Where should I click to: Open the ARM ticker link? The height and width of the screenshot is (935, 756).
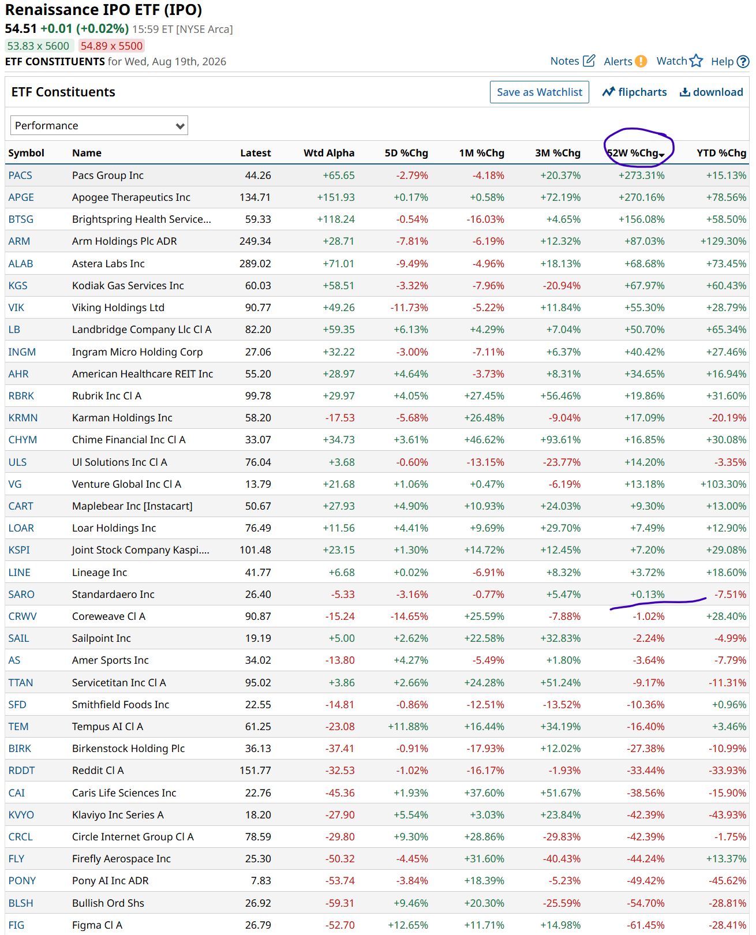coord(19,241)
